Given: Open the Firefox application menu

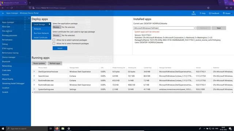Looking at the screenshot, I should coord(231,8).
